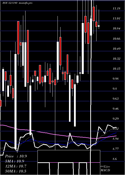Click the Price : 10.9 readout
This screenshot has height=175, width=125.
pos(16,156)
